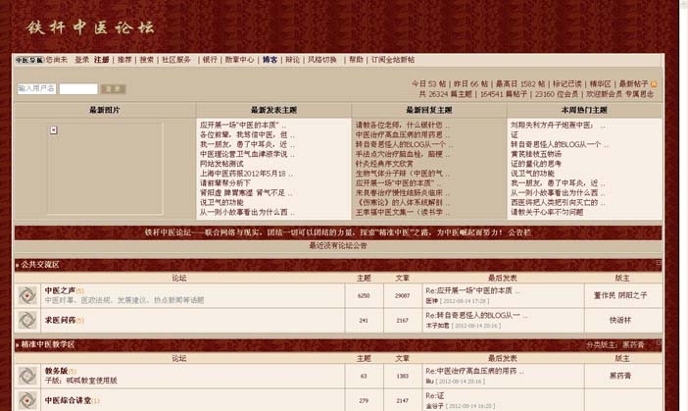Open hot thread 请教关于心率不匀问题

[547, 212]
